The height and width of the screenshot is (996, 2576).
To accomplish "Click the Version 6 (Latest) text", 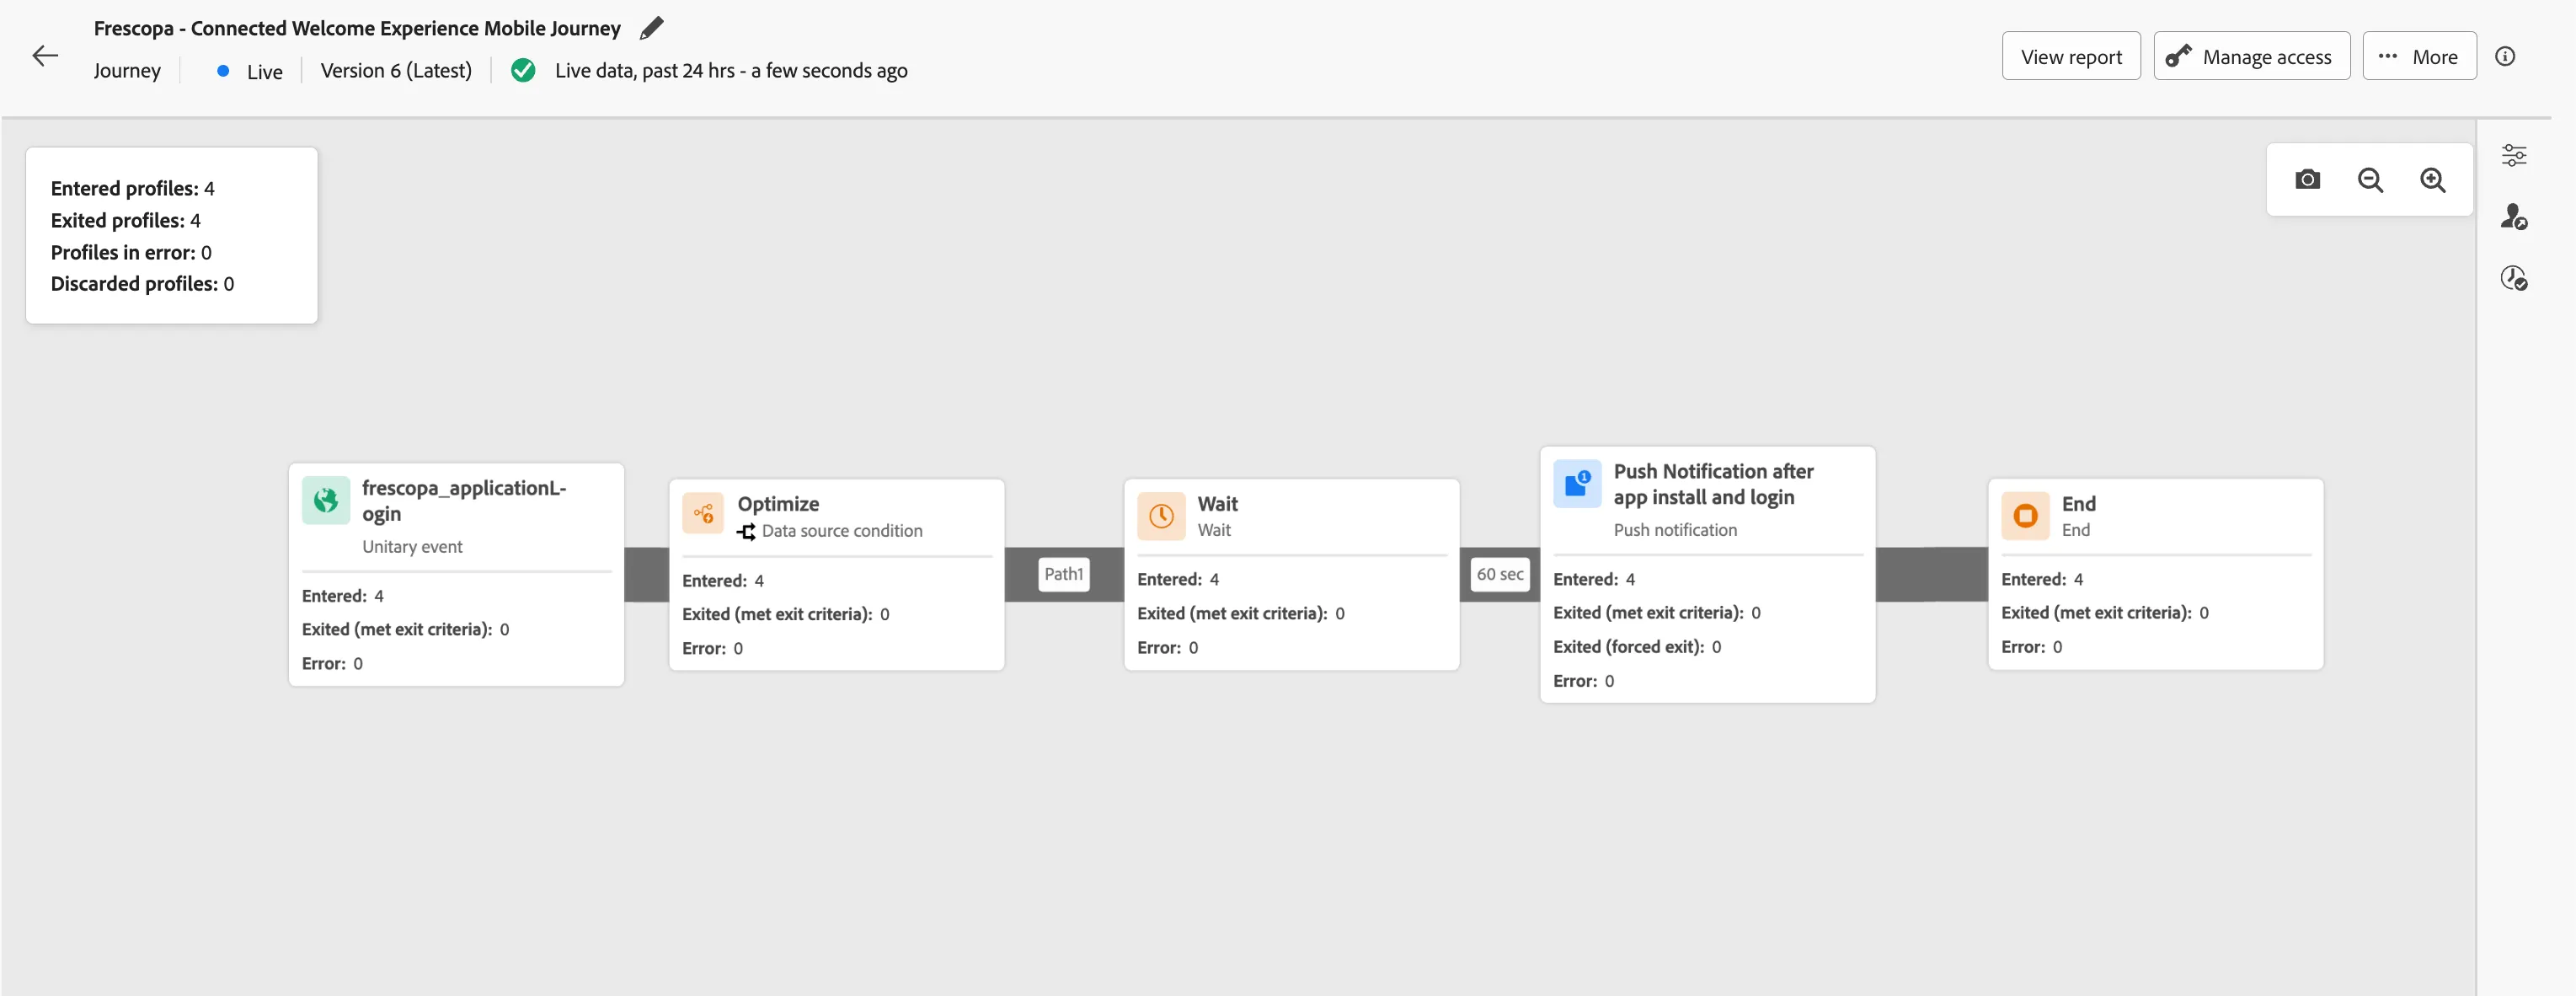I will [396, 71].
